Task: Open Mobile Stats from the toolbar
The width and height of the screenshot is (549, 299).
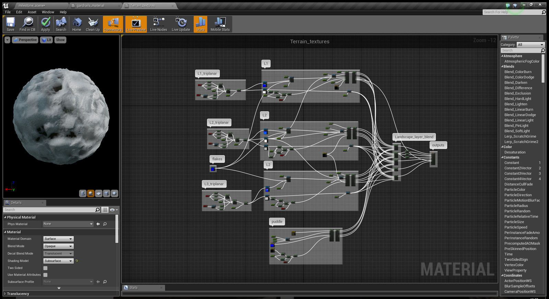Action: [220, 24]
